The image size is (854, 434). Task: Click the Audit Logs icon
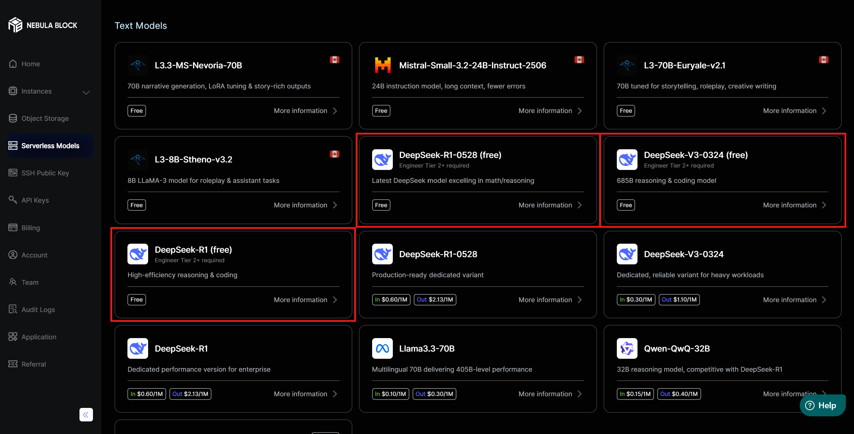click(13, 309)
